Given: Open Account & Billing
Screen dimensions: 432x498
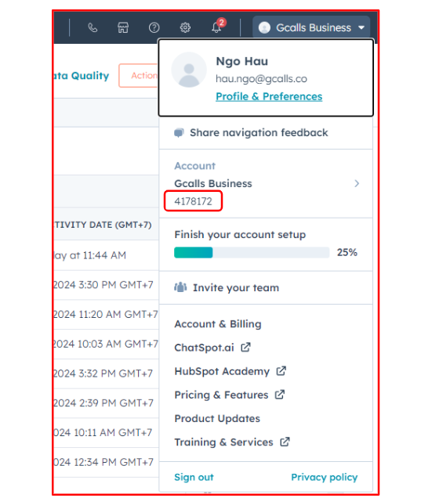Looking at the screenshot, I should click(218, 324).
